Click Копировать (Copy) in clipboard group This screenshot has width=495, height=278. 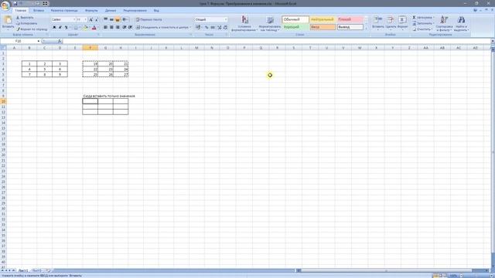click(x=26, y=23)
